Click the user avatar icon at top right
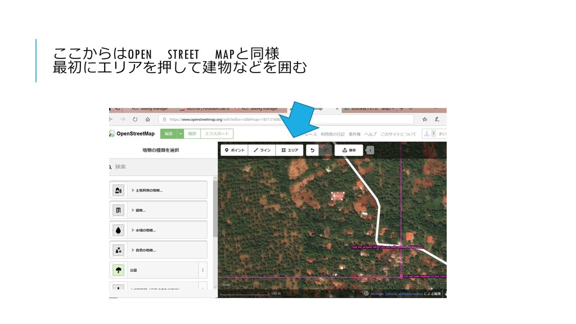Screen dimensions: 576x324 [x=427, y=134]
